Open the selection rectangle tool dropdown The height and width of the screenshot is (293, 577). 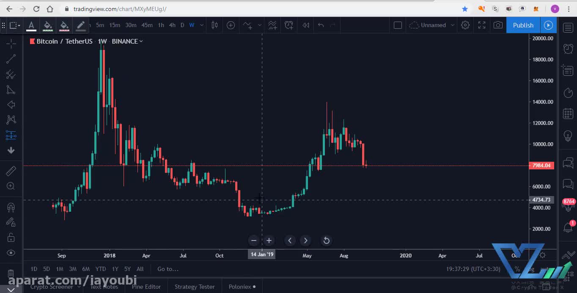coord(15,25)
